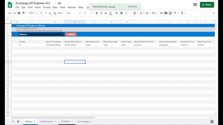Open the borders tool
223x125 pixels.
point(122,13)
